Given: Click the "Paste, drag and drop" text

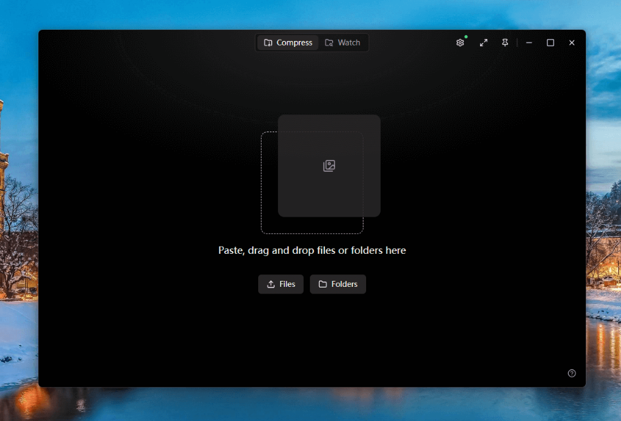Looking at the screenshot, I should tap(312, 250).
